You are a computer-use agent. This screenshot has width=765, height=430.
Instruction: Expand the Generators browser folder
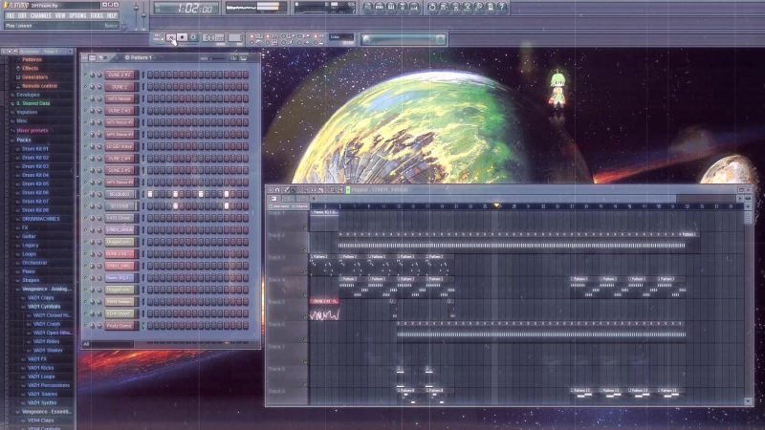click(34, 77)
